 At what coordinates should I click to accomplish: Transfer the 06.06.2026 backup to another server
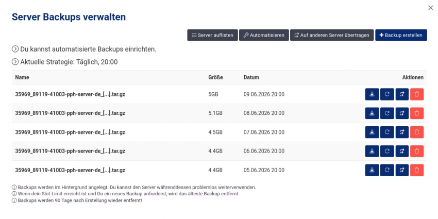pyautogui.click(x=402, y=151)
